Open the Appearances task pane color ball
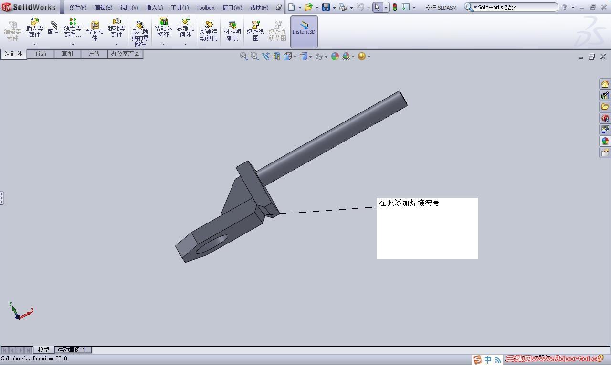Screen dimensions: 611x365 (605, 141)
